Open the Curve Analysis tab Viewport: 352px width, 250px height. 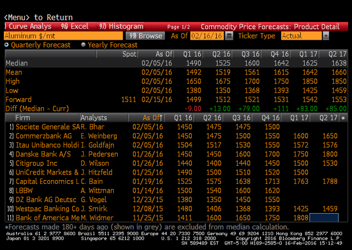28,26
